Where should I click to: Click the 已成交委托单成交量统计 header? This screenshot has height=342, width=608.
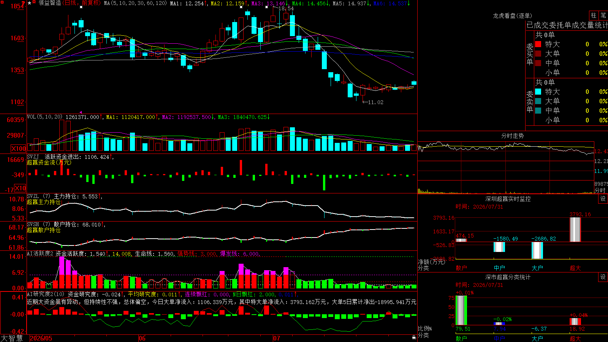coord(567,25)
